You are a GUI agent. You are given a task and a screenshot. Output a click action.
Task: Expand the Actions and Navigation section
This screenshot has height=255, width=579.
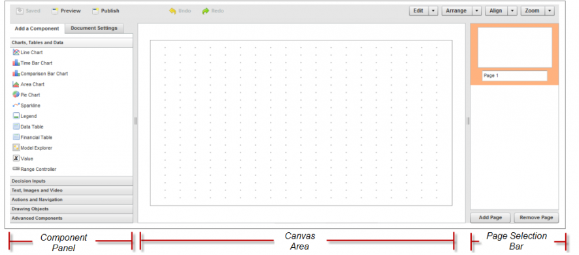point(72,200)
